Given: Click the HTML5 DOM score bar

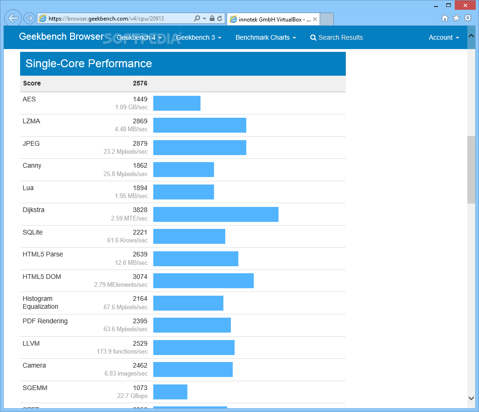Looking at the screenshot, I should [203, 281].
